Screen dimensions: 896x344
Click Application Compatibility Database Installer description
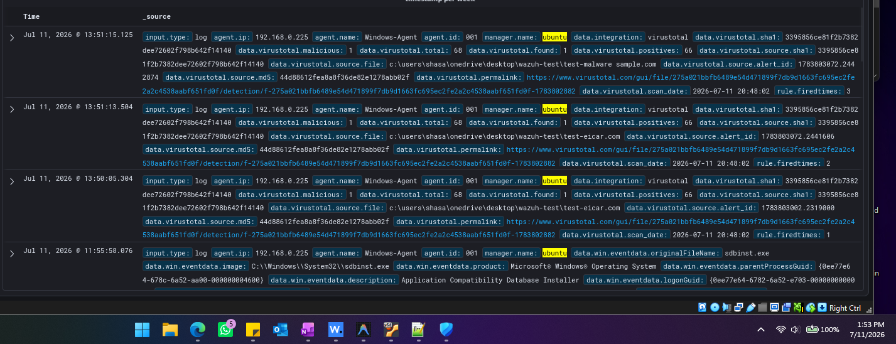(x=490, y=280)
